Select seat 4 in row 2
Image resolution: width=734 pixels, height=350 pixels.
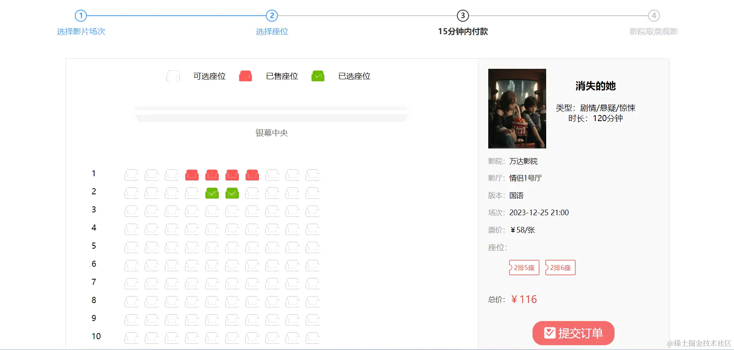(x=192, y=193)
